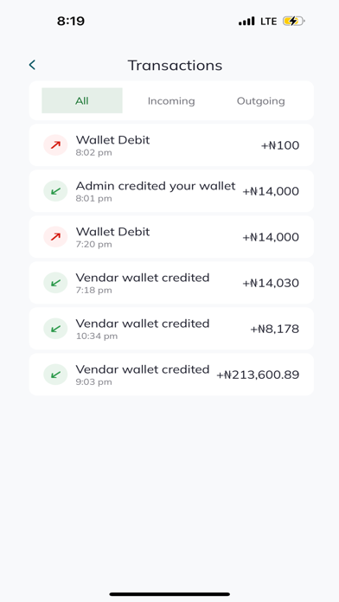Tap red outgoing arrow icon at 8:02 pm
The width and height of the screenshot is (339, 602).
(55, 145)
